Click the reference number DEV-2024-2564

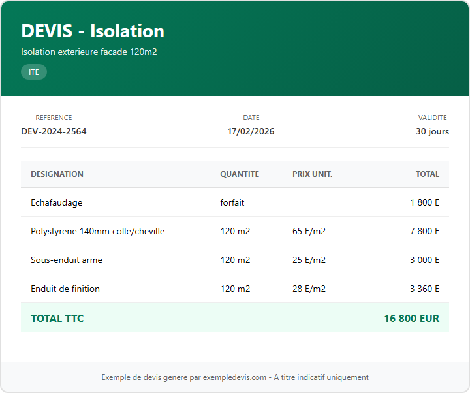[54, 131]
